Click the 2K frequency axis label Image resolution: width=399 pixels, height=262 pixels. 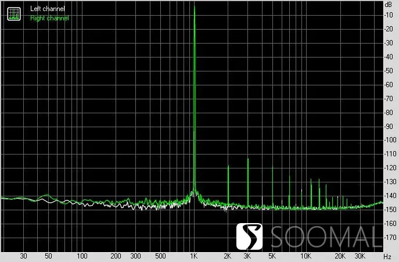228,256
